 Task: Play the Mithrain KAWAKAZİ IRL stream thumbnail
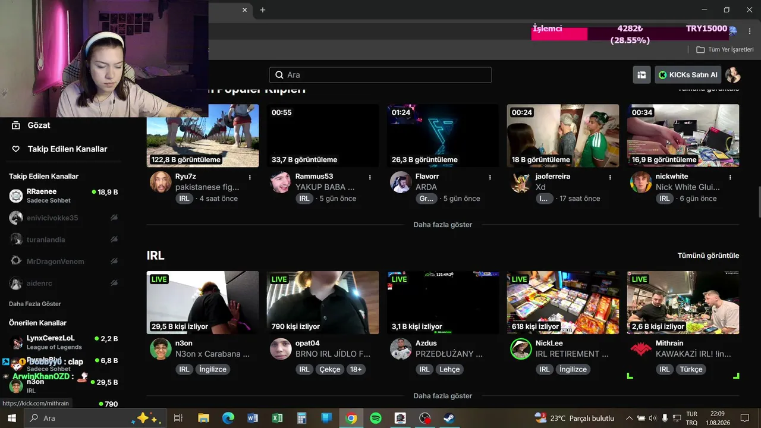pyautogui.click(x=683, y=303)
